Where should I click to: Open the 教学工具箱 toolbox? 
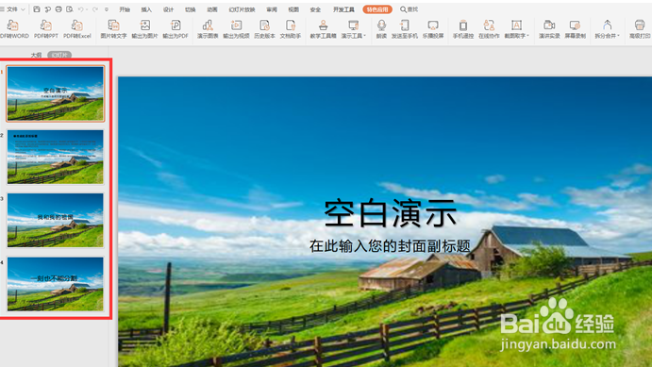tap(323, 29)
